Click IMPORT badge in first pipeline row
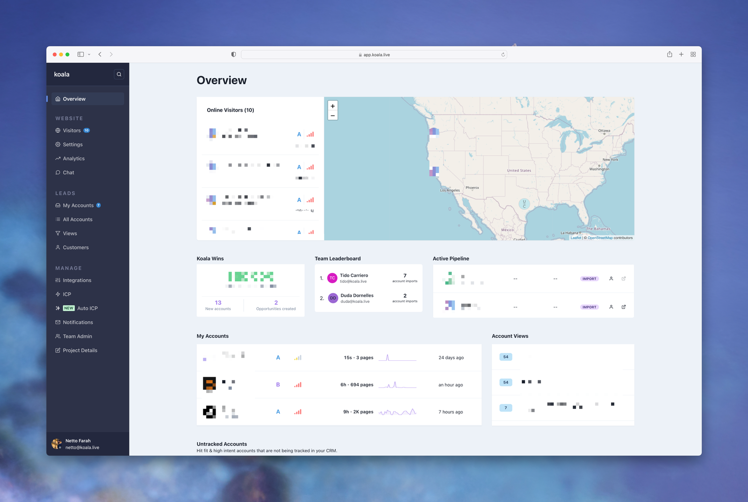 (589, 279)
